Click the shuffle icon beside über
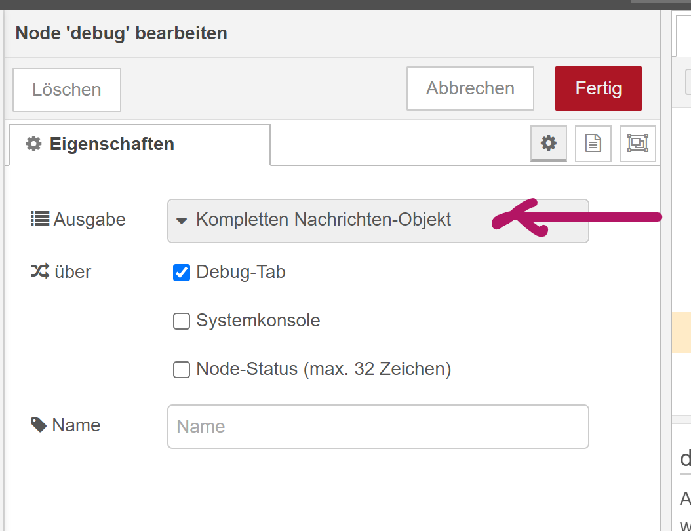 tap(40, 271)
